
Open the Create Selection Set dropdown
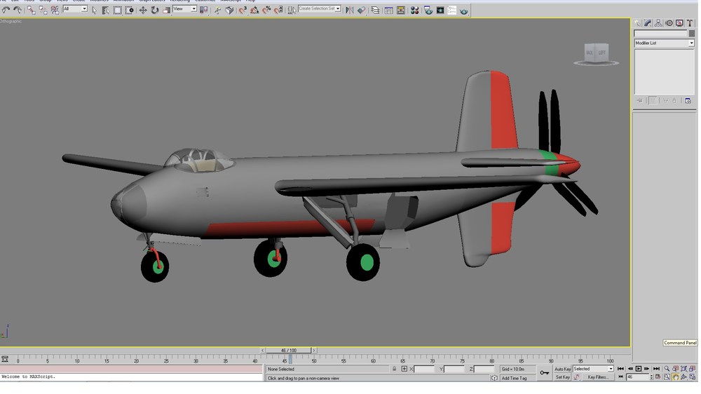pos(319,8)
